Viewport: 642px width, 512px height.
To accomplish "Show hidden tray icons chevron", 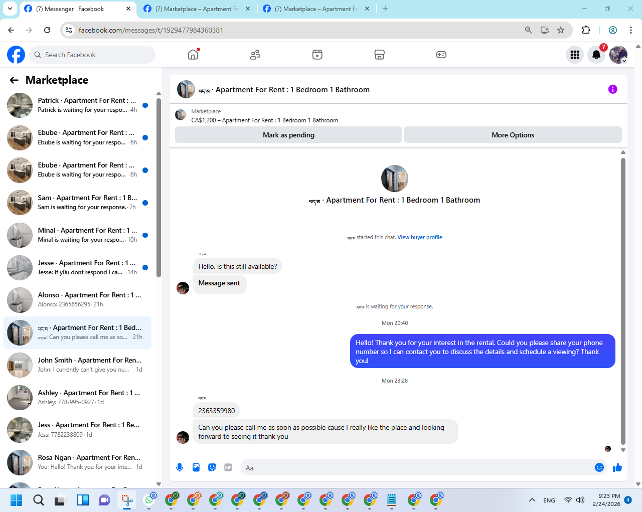I will [x=532, y=500].
